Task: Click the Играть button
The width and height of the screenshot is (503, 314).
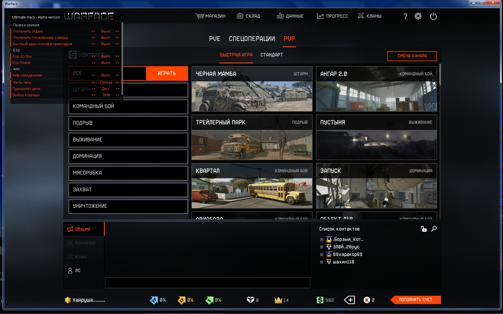Action: coord(167,73)
